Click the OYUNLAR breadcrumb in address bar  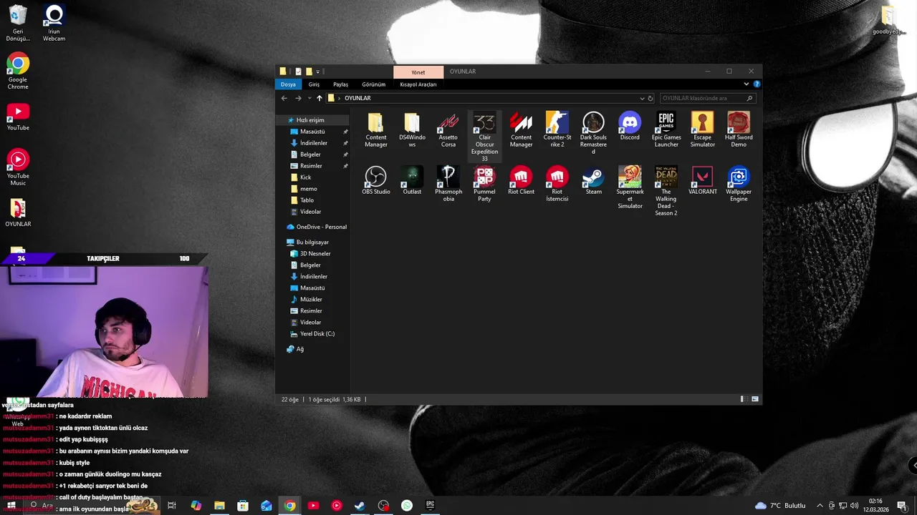(x=357, y=99)
